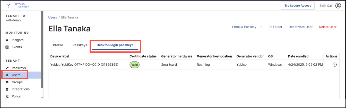This screenshot has width=346, height=108.
Task: Click the Policy building icon in sidebar
Action: pos(7,96)
